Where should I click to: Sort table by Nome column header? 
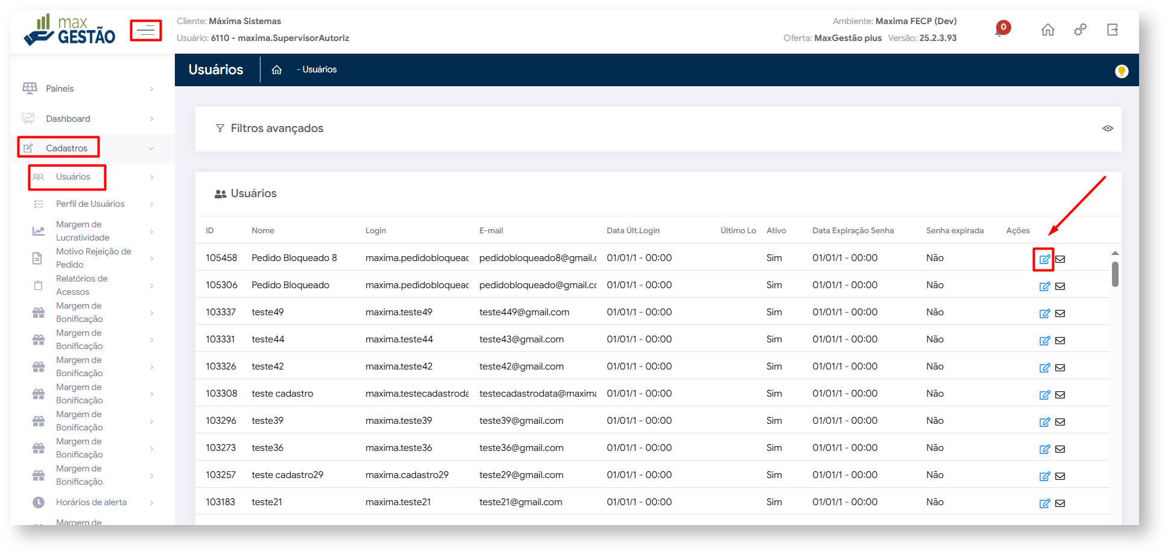[x=263, y=230]
